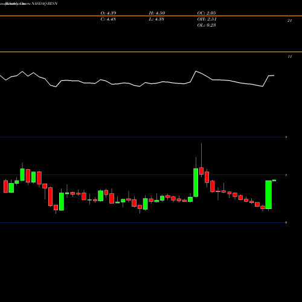This screenshot has height=302, width=302.
Task: Select the 'OC: 2.05' reading
Action: click(207, 13)
